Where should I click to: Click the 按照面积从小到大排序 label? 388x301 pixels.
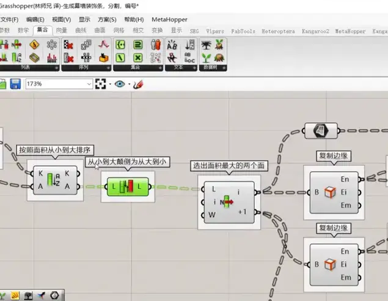[55, 150]
